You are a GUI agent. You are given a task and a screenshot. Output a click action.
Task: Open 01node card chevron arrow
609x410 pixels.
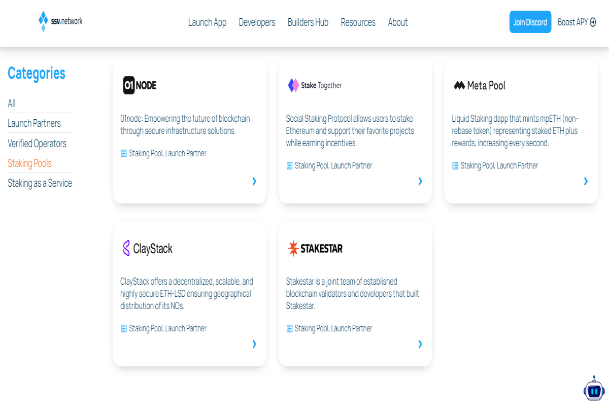pyautogui.click(x=254, y=181)
